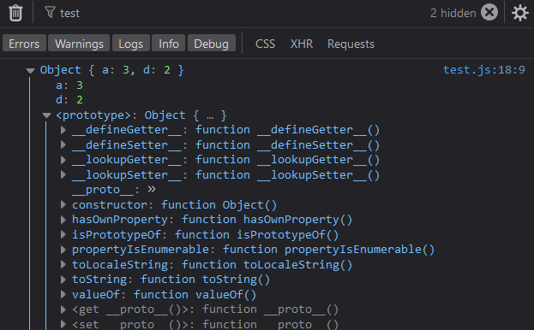The width and height of the screenshot is (534, 330).
Task: Click 'function propertyIsEnumerable()' value
Action: (x=328, y=250)
